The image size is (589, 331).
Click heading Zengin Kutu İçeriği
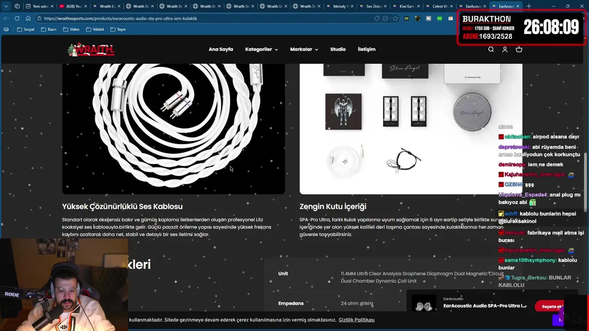click(x=333, y=206)
